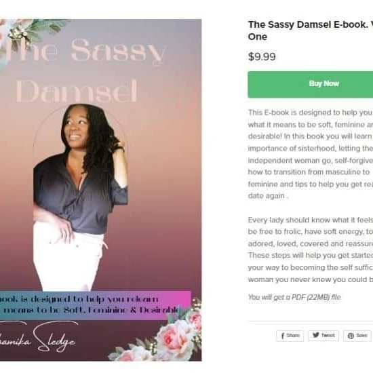Click the Twitter bird icon
This screenshot has width=373, height=373.
tap(315, 335)
